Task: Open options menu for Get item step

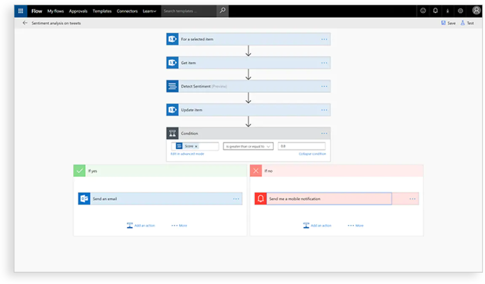Action: tap(324, 63)
